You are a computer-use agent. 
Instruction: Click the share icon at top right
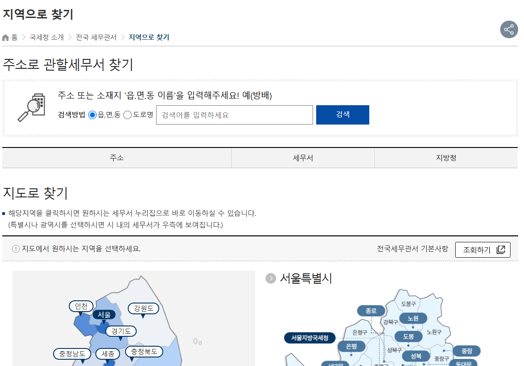509,29
